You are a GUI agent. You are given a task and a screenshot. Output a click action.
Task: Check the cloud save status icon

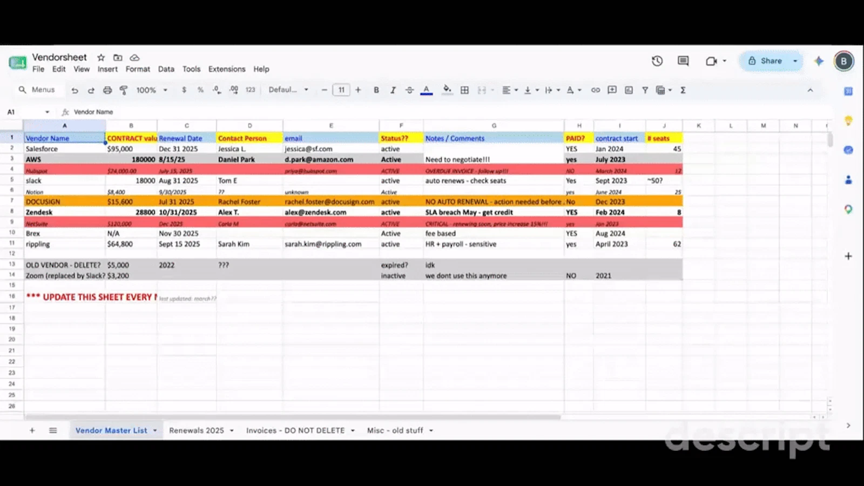point(135,57)
